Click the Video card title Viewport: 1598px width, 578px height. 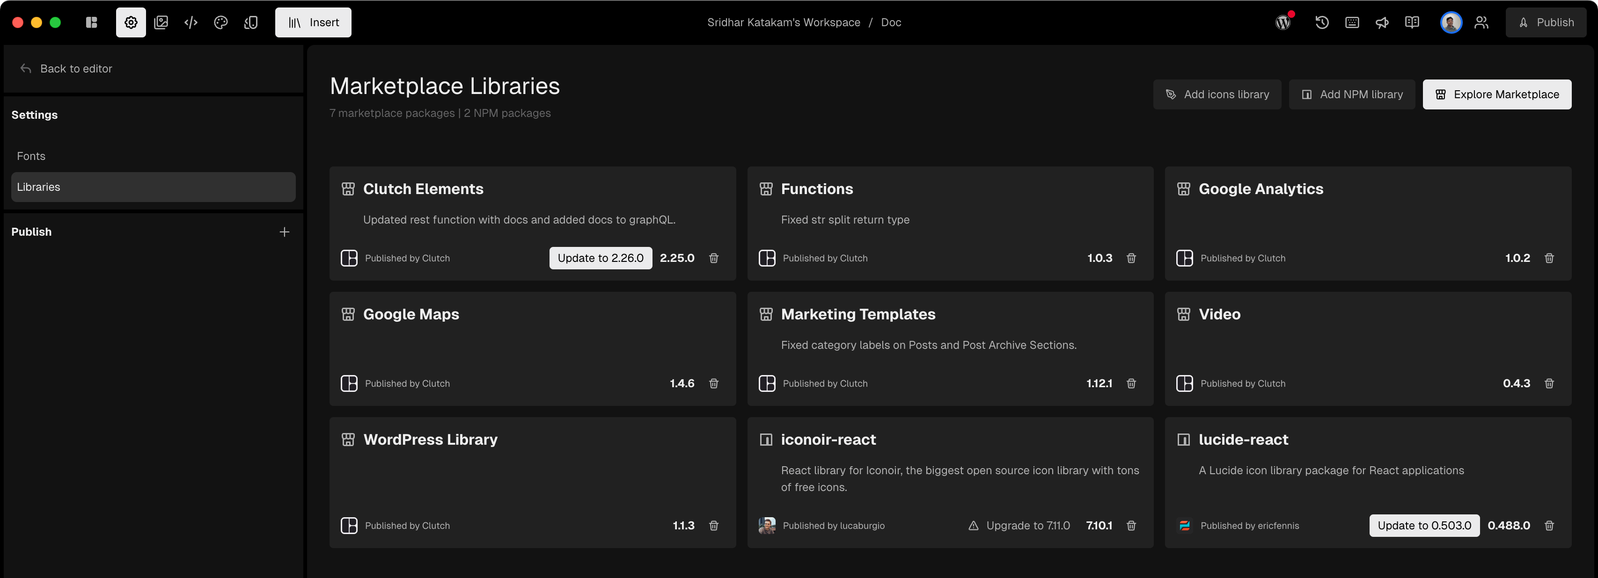pos(1219,314)
